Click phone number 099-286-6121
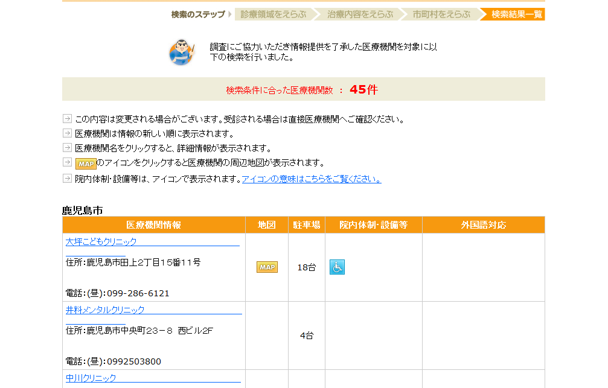 coord(138,293)
